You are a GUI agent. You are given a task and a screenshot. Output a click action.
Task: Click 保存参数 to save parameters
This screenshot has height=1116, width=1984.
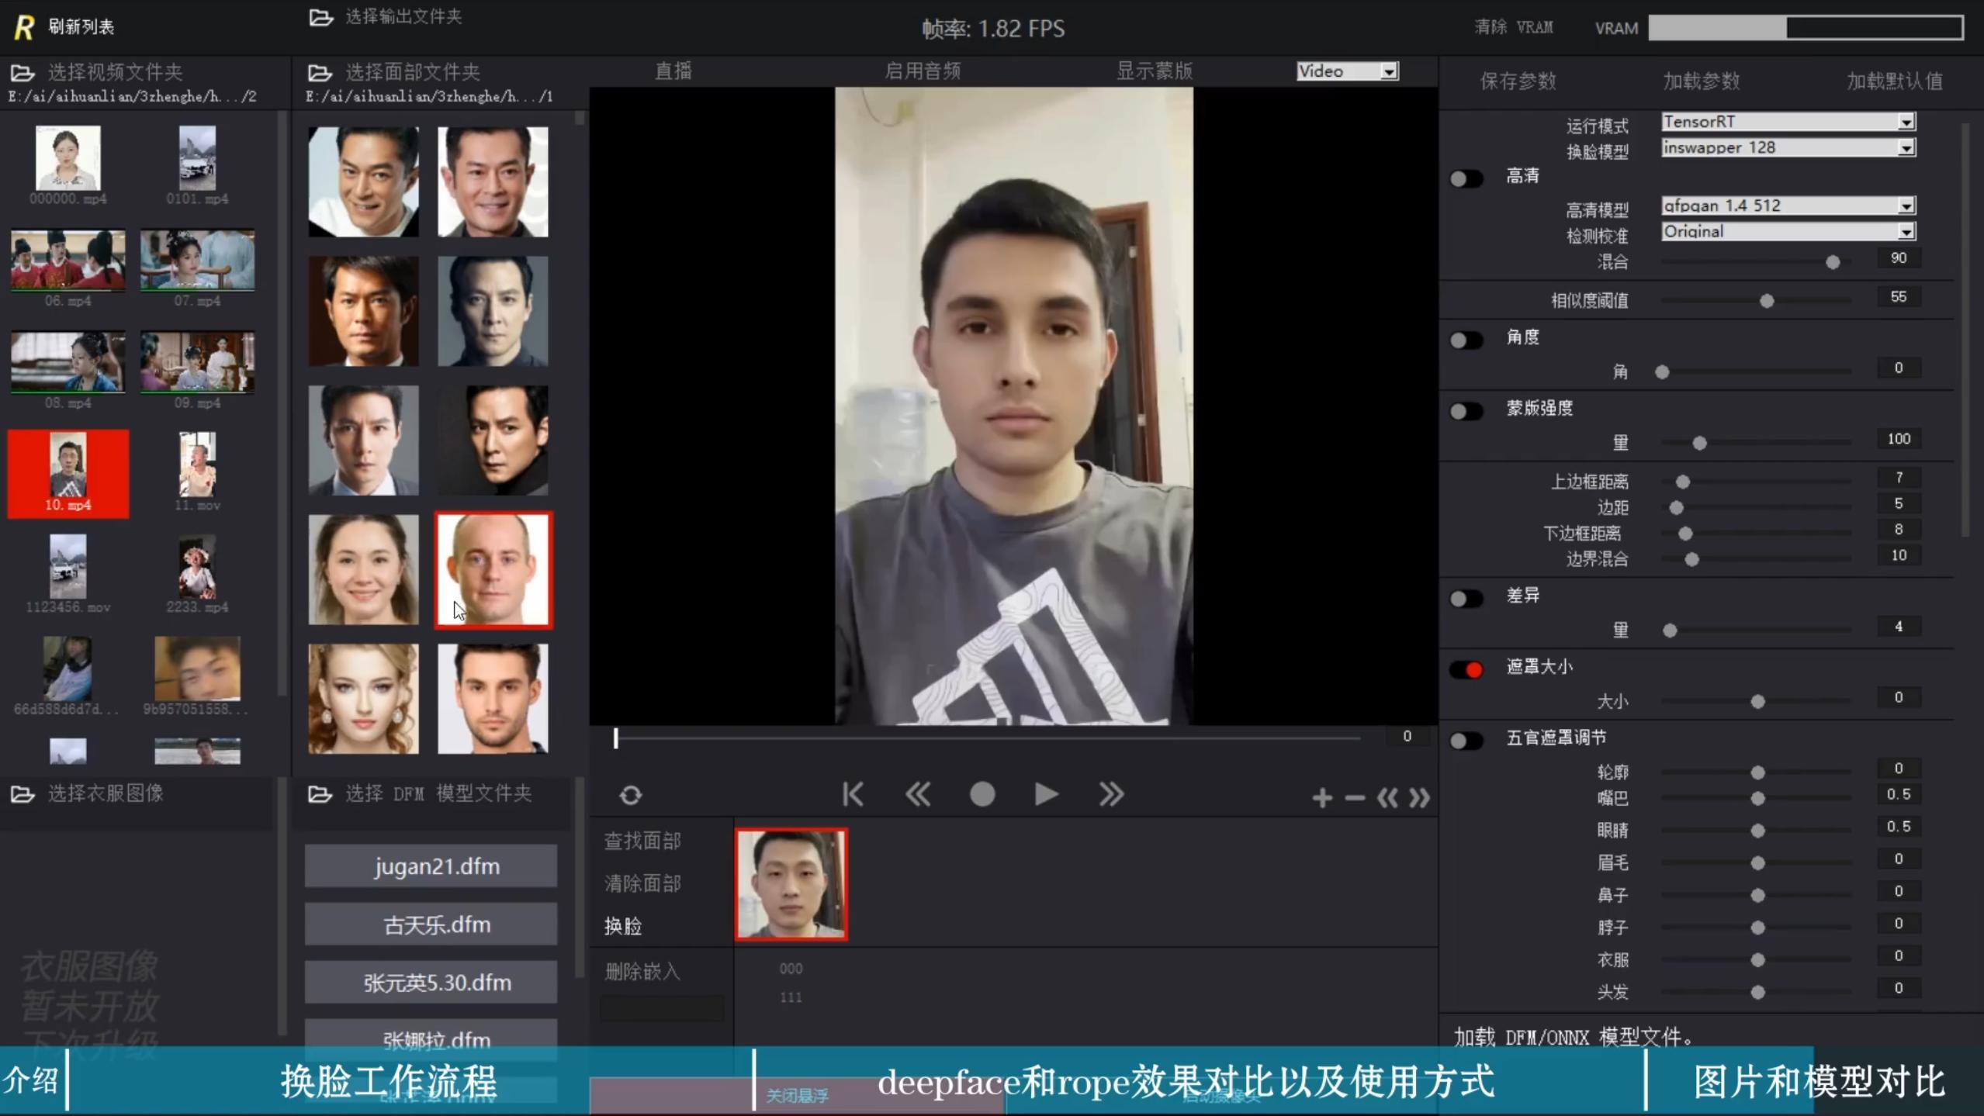(x=1518, y=81)
